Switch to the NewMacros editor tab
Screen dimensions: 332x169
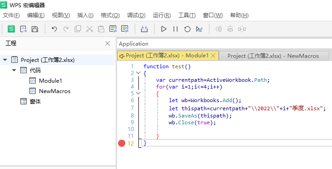(x=273, y=56)
